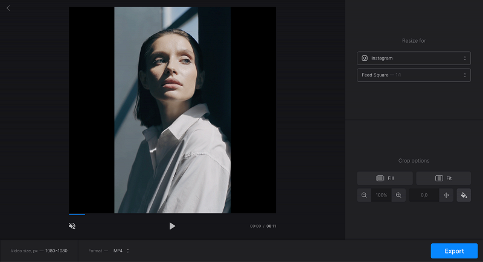Open the MP4 format dropdown
The width and height of the screenshot is (483, 262).
pos(121,251)
